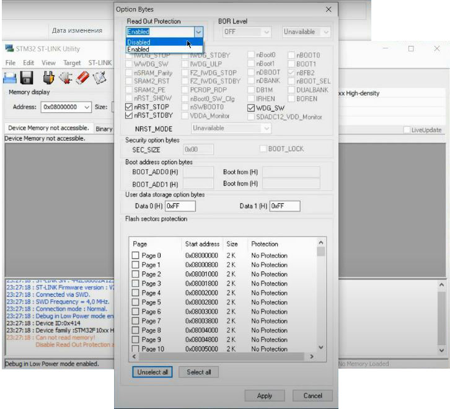Screen dimensions: 450x409
Task: Click the Open file toolbar icon
Action: [x=10, y=77]
